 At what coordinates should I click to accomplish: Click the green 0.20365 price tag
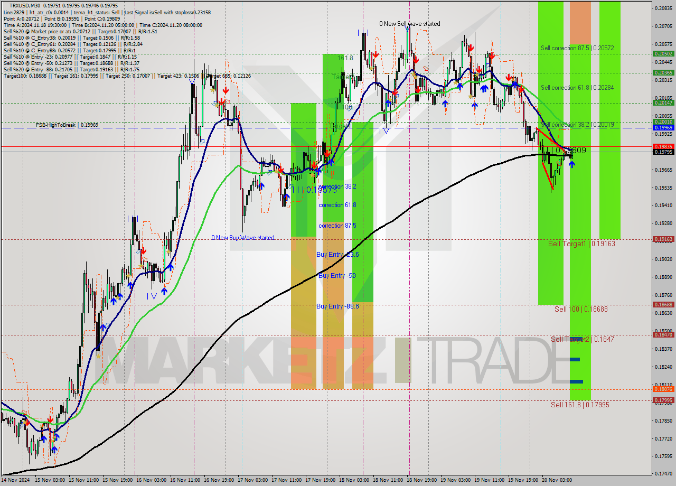[x=663, y=73]
